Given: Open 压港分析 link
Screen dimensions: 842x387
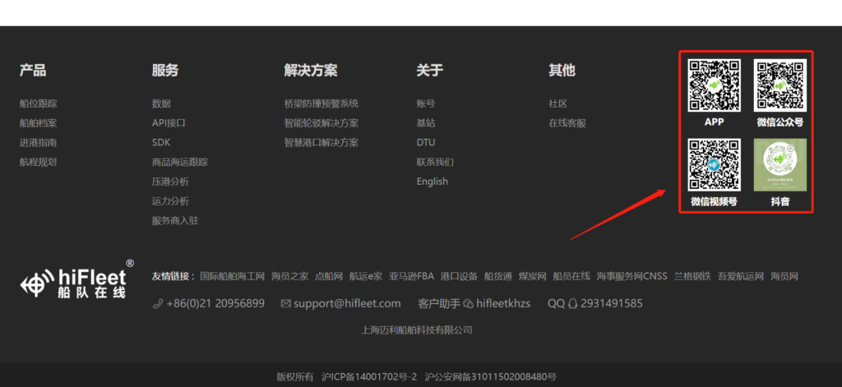Looking at the screenshot, I should tap(170, 182).
